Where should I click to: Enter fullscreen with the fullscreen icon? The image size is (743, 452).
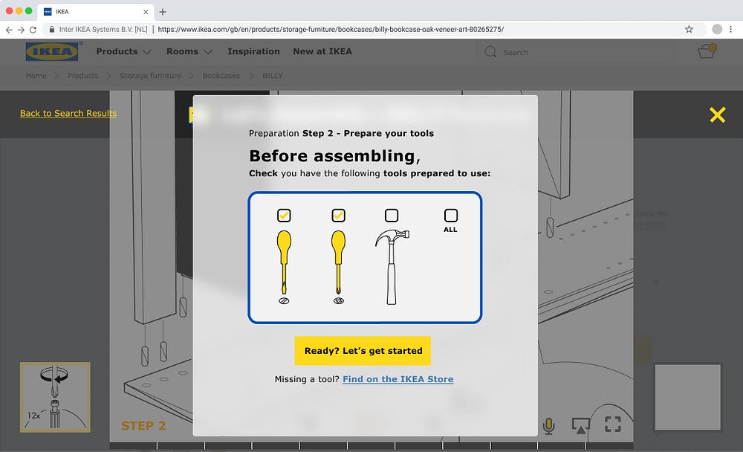[x=613, y=424]
